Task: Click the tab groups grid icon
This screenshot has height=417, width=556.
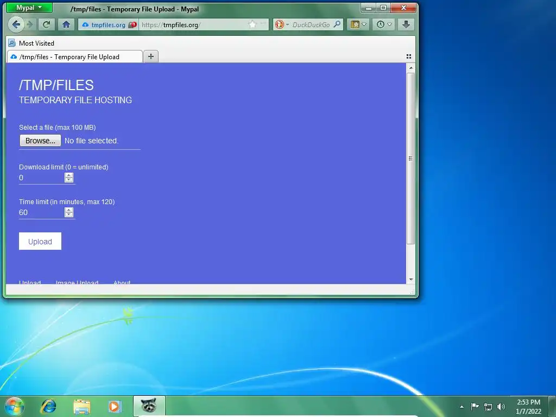Action: click(408, 56)
